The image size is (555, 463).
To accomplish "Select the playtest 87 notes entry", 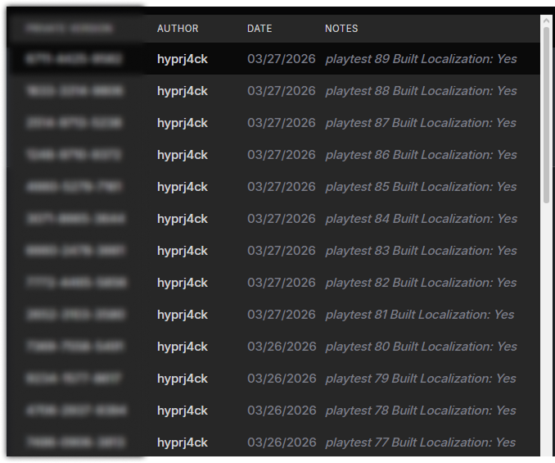I will [x=421, y=123].
